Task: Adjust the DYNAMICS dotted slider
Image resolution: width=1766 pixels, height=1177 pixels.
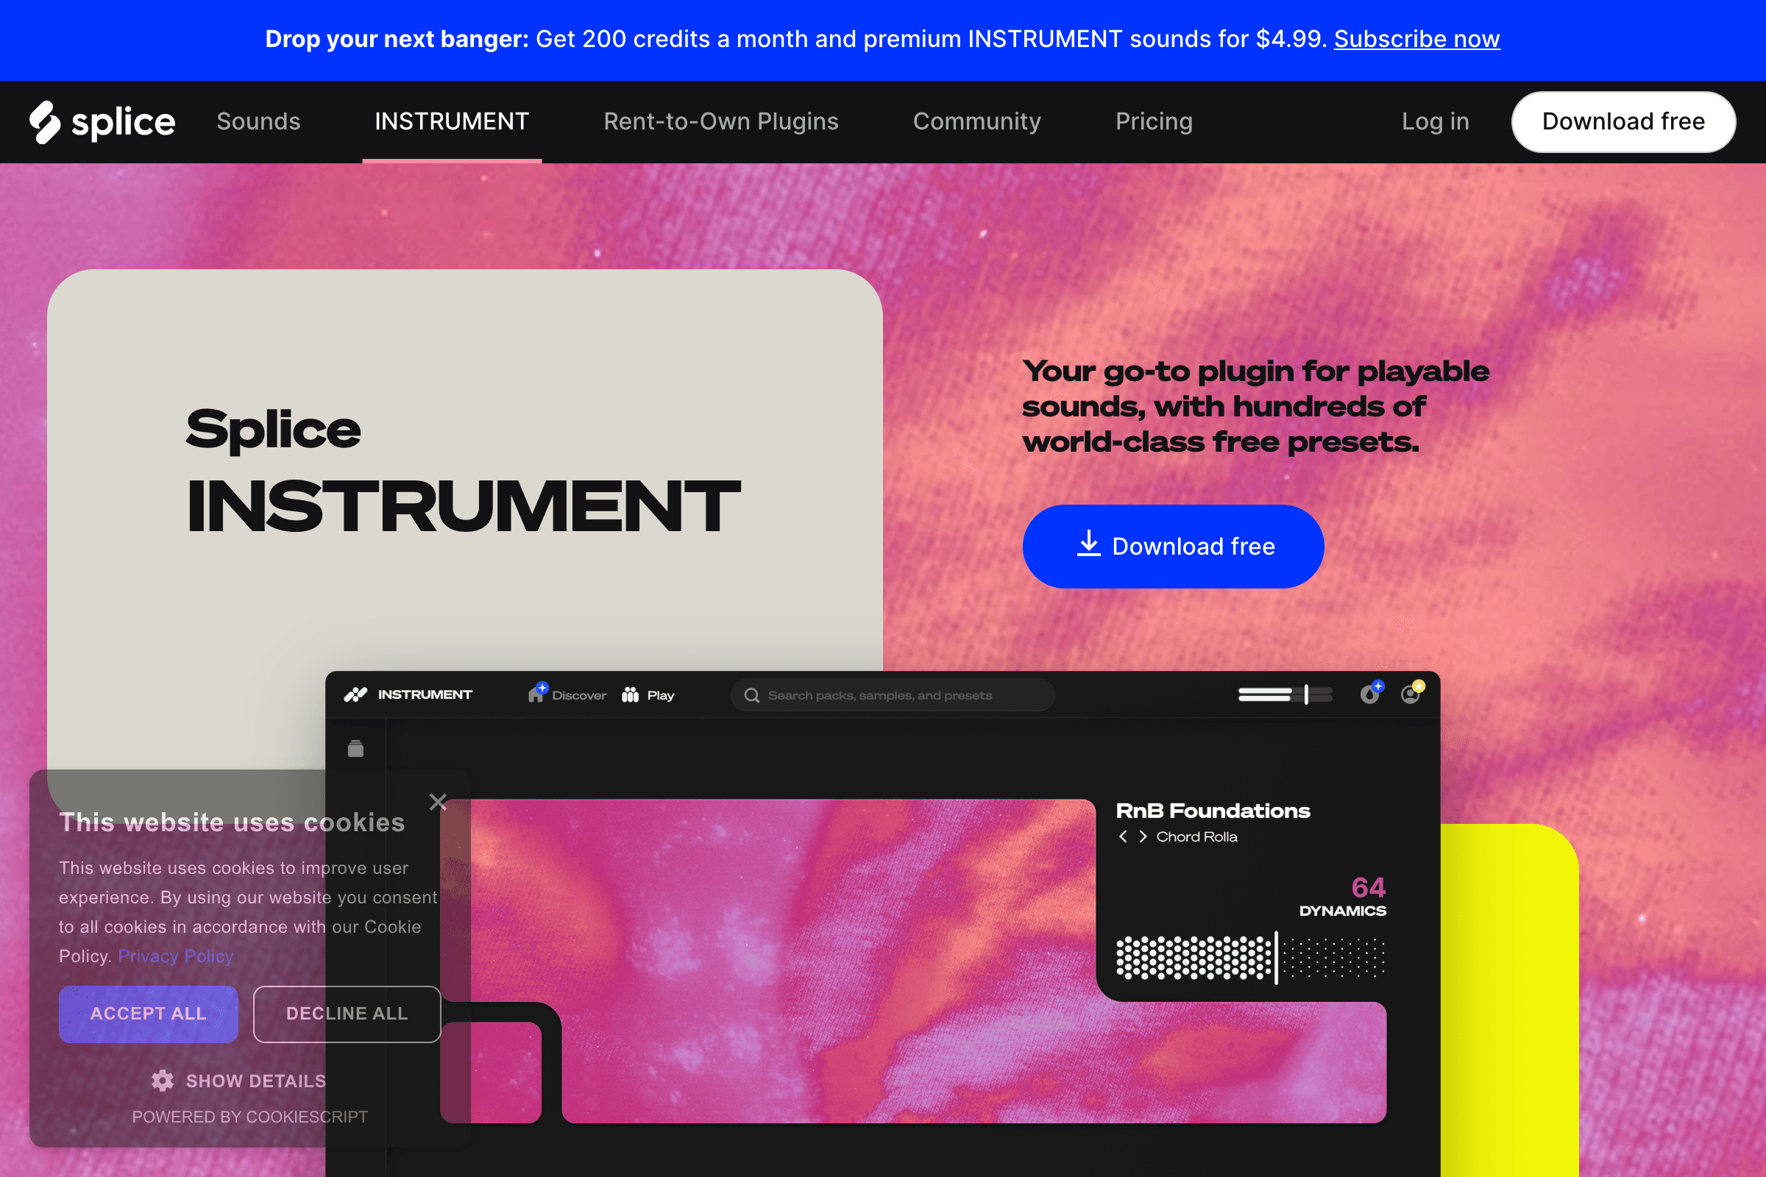Action: pos(1251,957)
